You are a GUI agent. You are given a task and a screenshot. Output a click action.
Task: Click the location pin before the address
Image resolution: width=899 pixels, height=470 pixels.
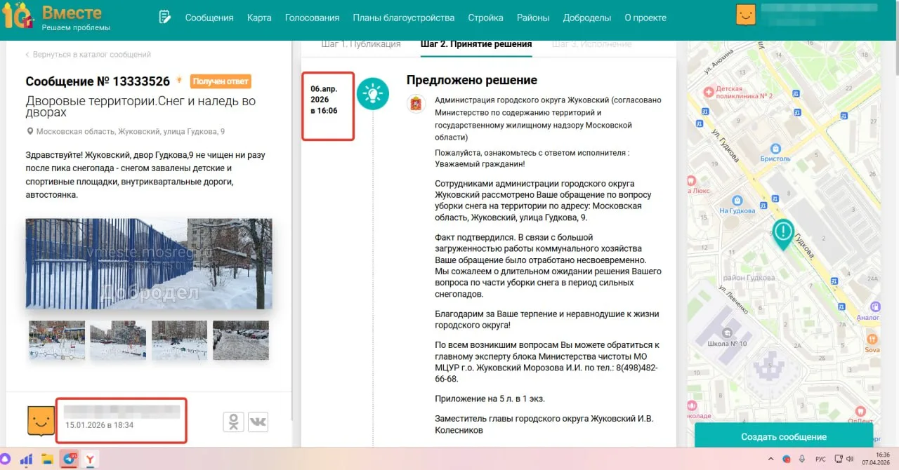pyautogui.click(x=29, y=131)
